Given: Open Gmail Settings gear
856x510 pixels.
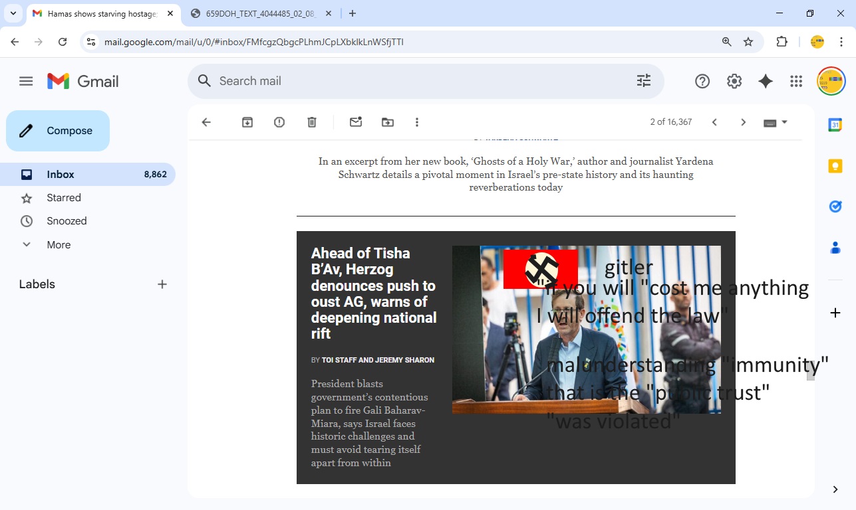Looking at the screenshot, I should (x=734, y=81).
